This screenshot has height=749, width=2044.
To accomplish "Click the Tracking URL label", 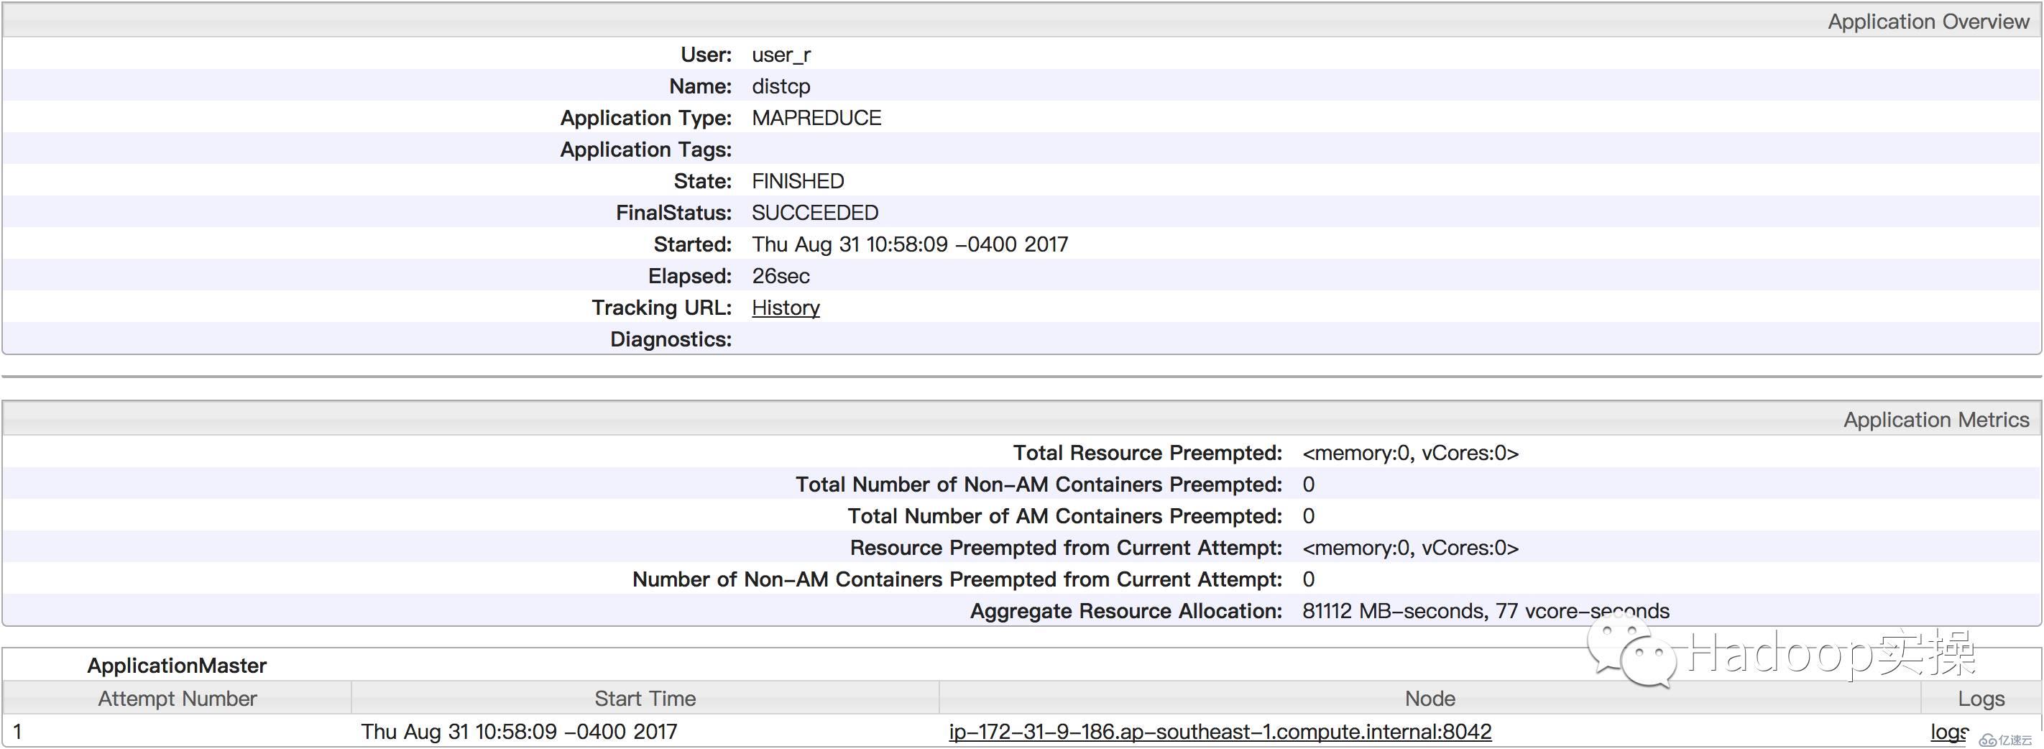I will click(662, 308).
